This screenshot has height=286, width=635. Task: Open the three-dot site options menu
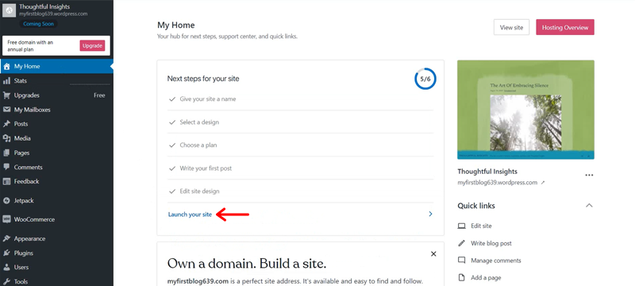[589, 175]
